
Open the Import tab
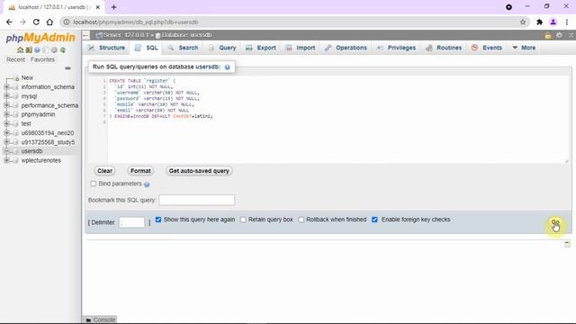(301, 48)
